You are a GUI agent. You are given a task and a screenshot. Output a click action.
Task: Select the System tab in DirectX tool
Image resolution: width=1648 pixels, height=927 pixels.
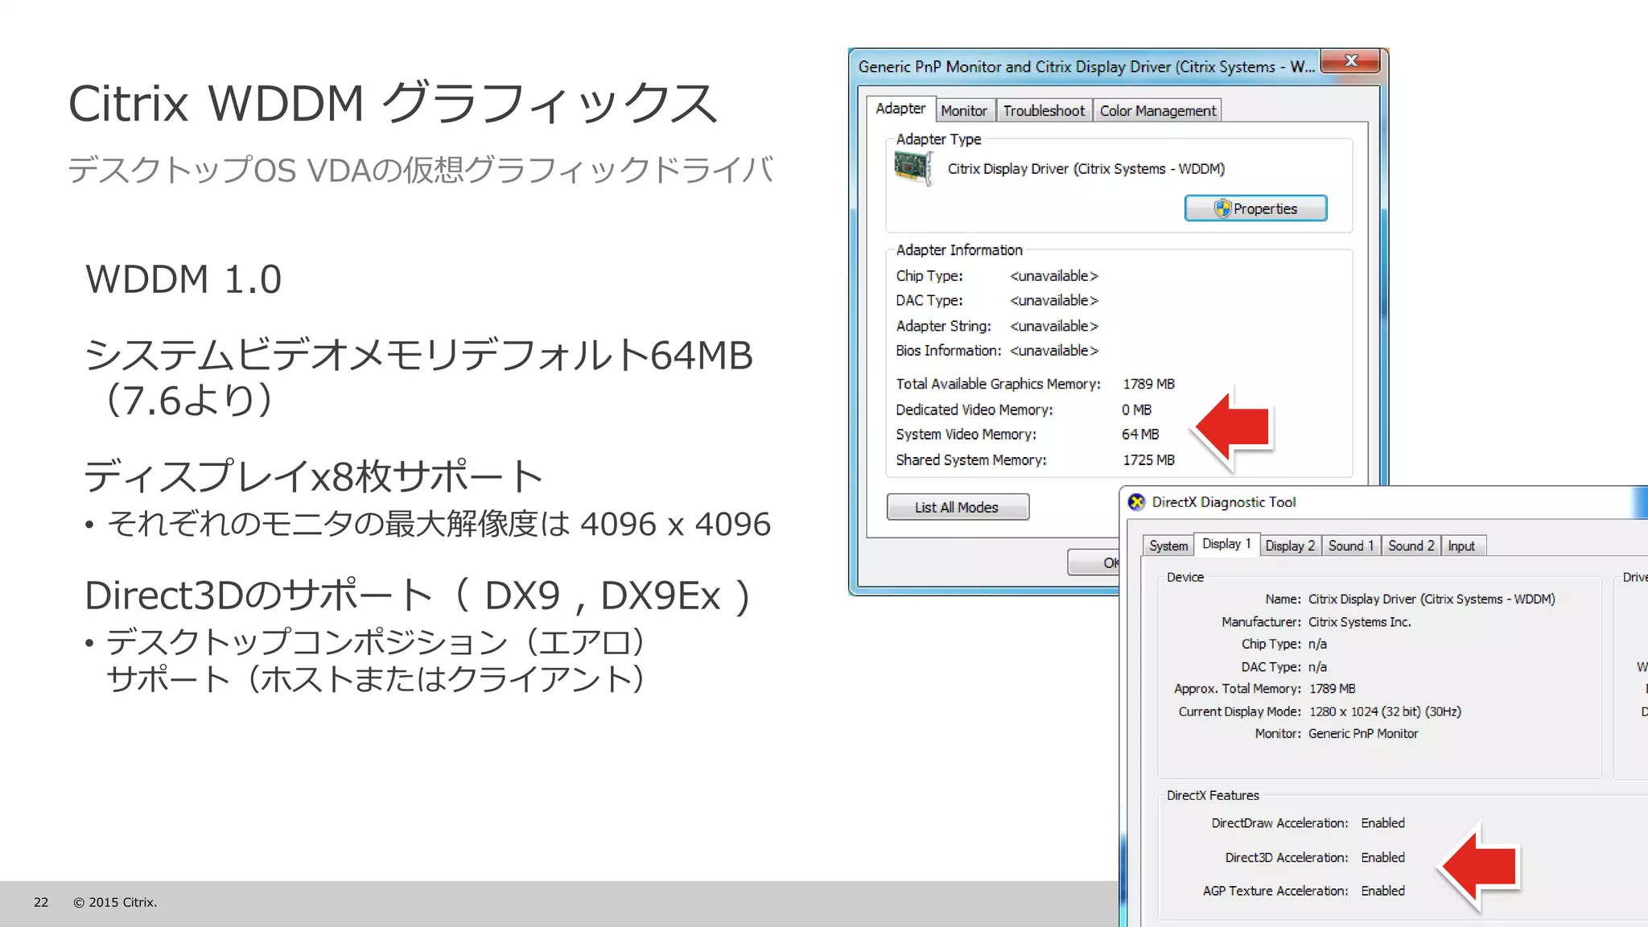coord(1168,546)
